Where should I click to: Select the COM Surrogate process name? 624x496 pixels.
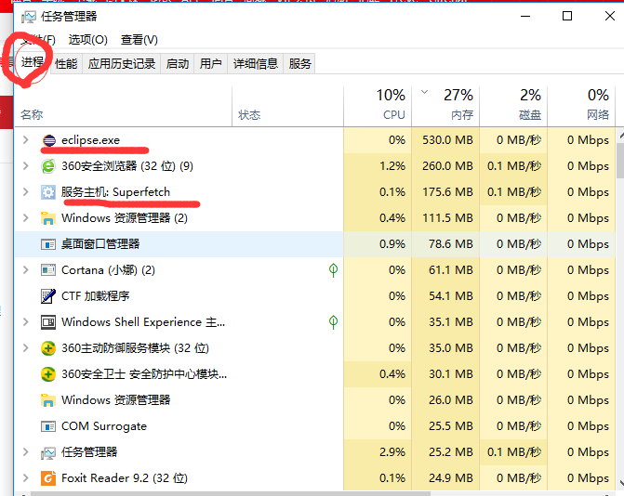click(x=104, y=426)
